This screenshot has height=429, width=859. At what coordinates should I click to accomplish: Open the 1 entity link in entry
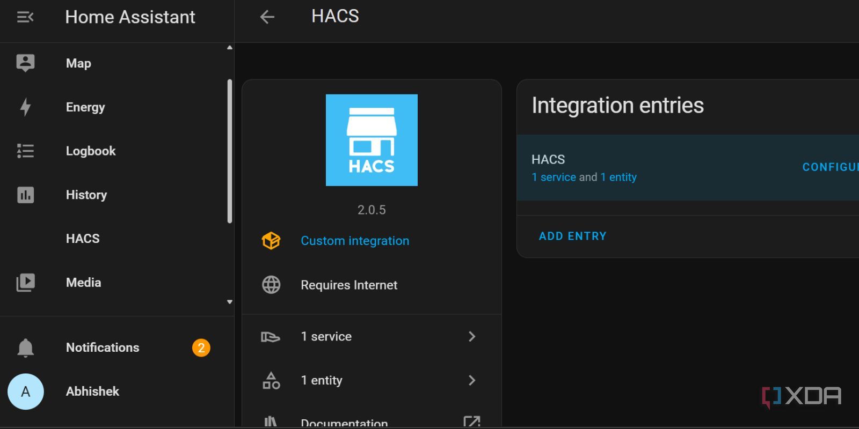[x=618, y=177]
